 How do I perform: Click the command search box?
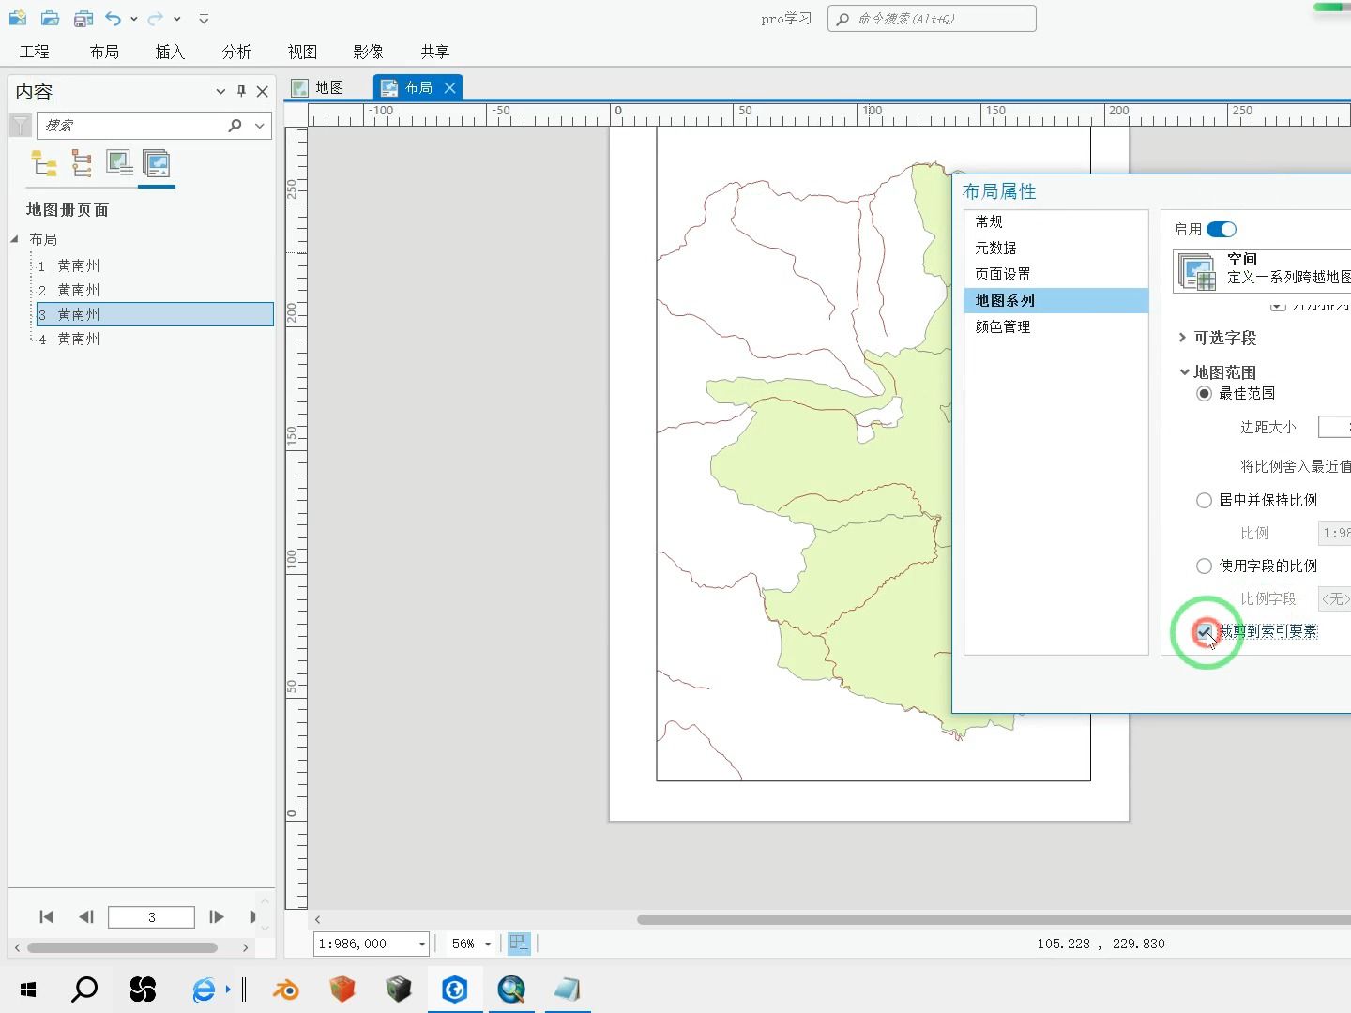[932, 19]
